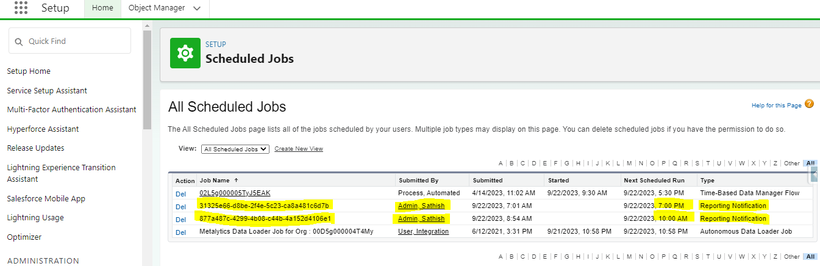This screenshot has height=266, width=820.
Task: Click Help for this Page link
Action: pyautogui.click(x=776, y=106)
